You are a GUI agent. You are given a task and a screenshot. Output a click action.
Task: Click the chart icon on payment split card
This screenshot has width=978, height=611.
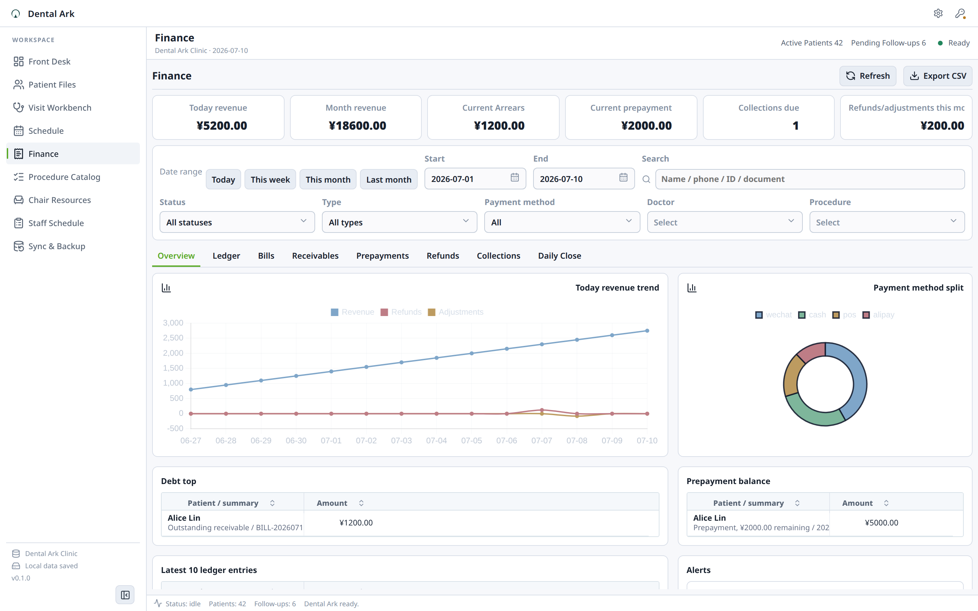click(x=691, y=288)
